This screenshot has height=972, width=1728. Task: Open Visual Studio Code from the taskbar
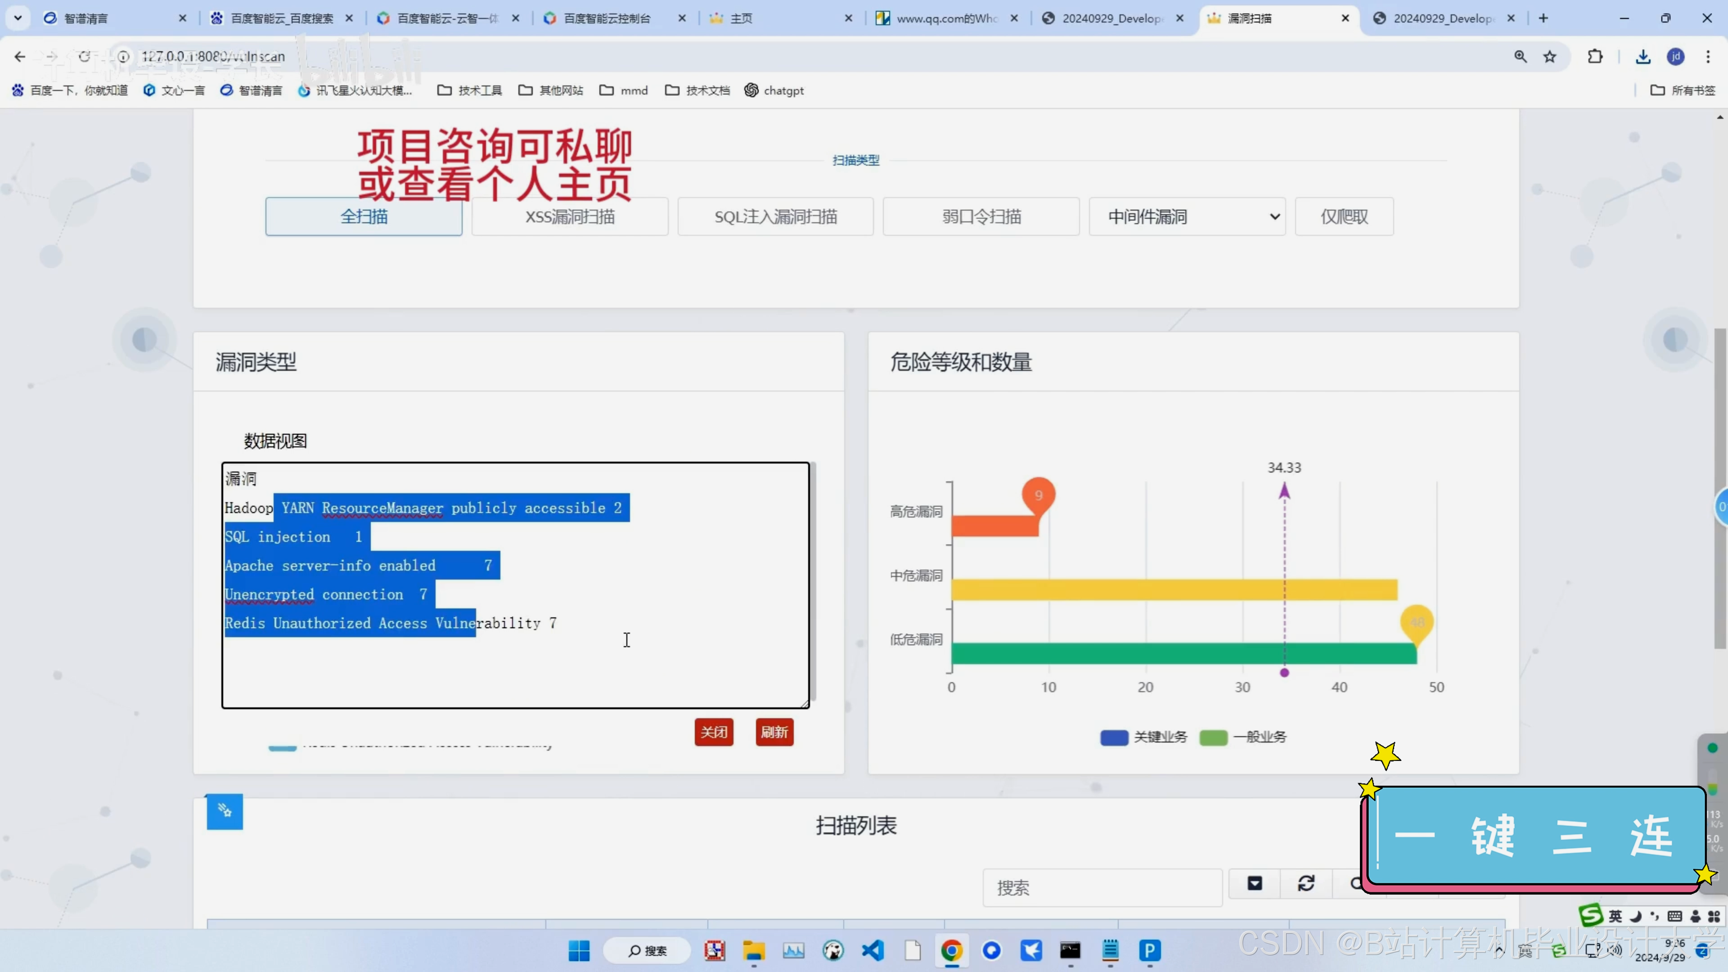point(873,950)
